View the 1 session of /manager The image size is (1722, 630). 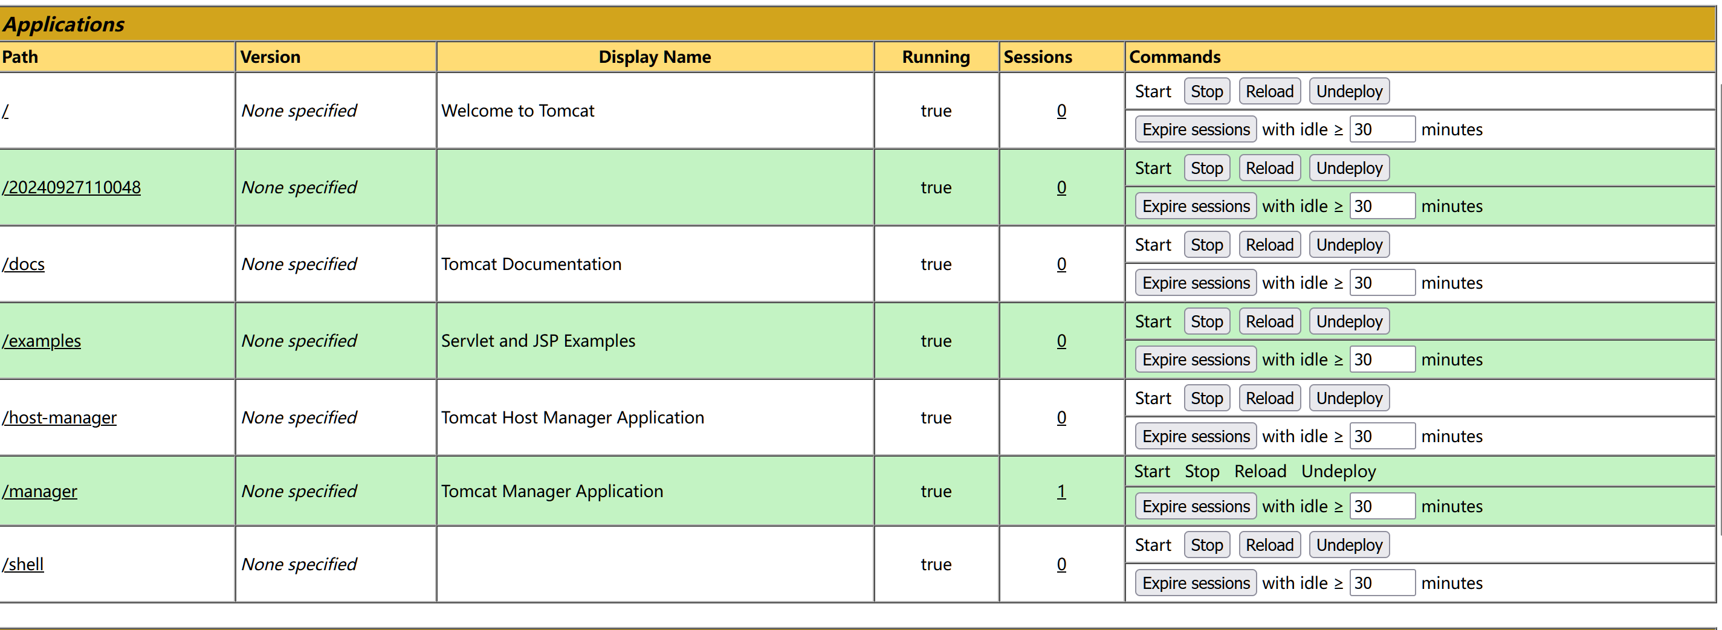[x=1061, y=492]
